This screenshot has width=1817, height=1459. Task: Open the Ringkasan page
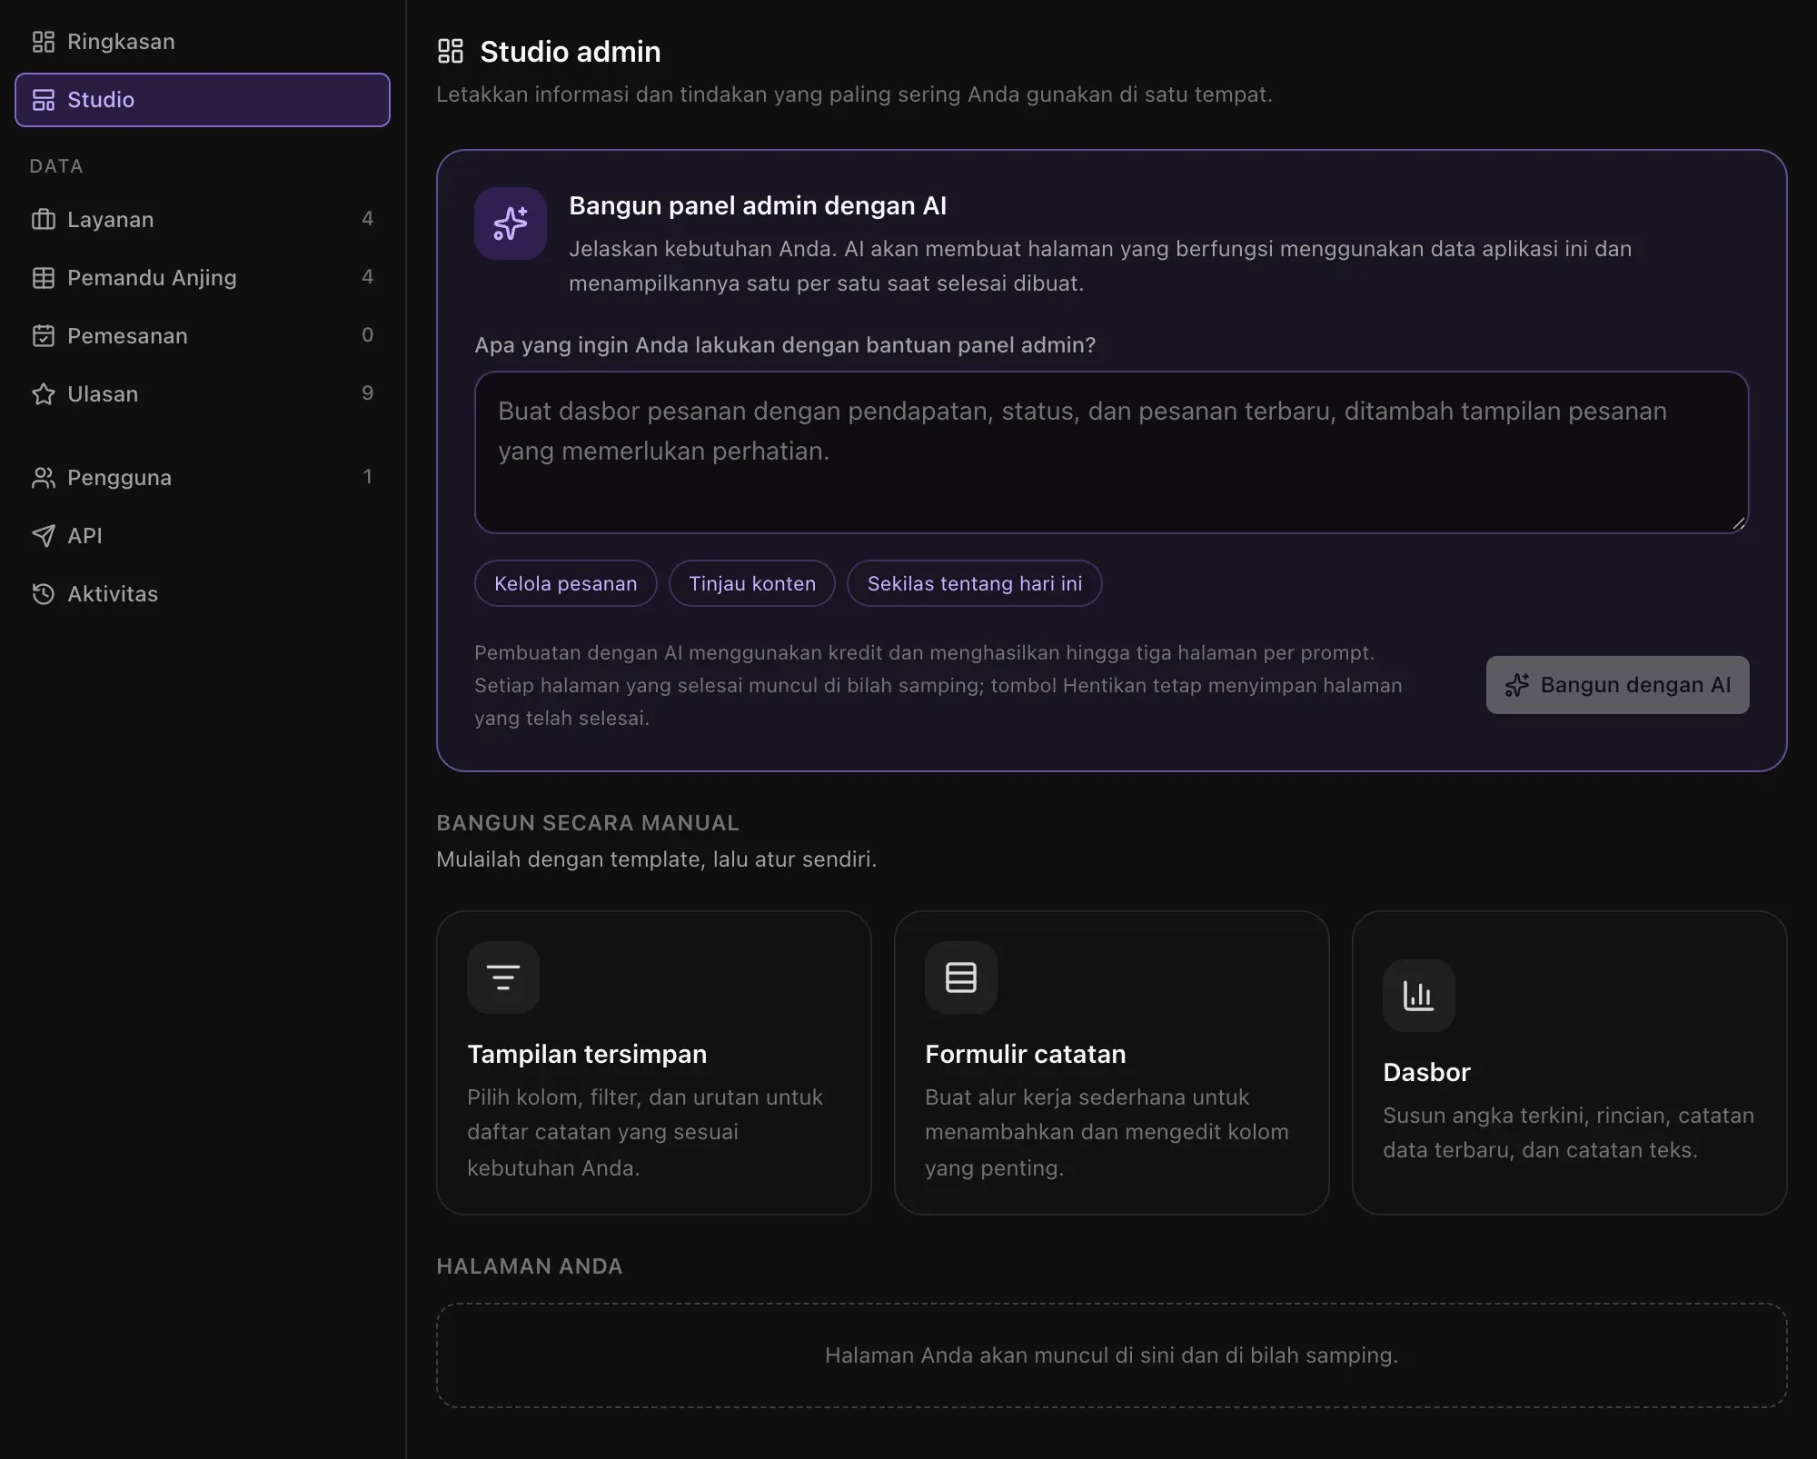click(x=203, y=42)
